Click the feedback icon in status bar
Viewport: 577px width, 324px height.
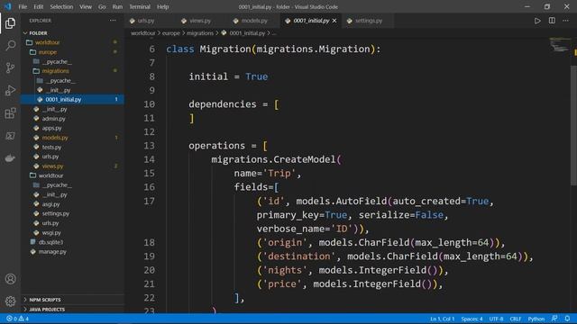point(554,319)
